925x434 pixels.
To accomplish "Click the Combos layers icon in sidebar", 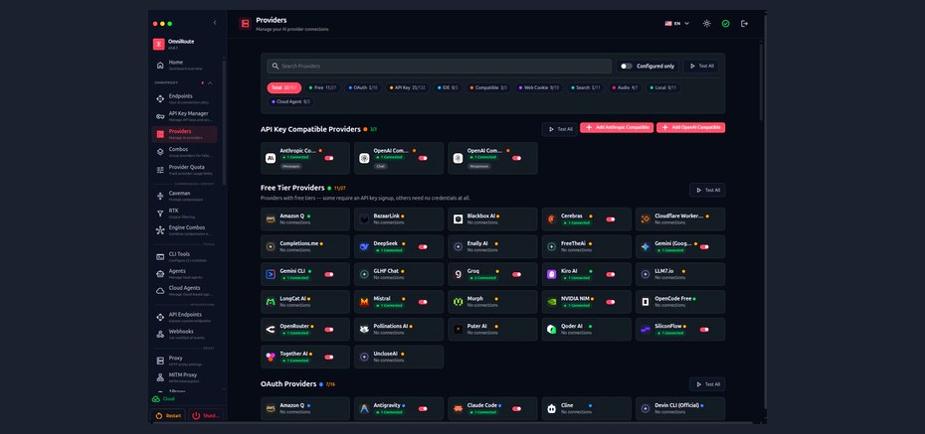I will tap(160, 151).
